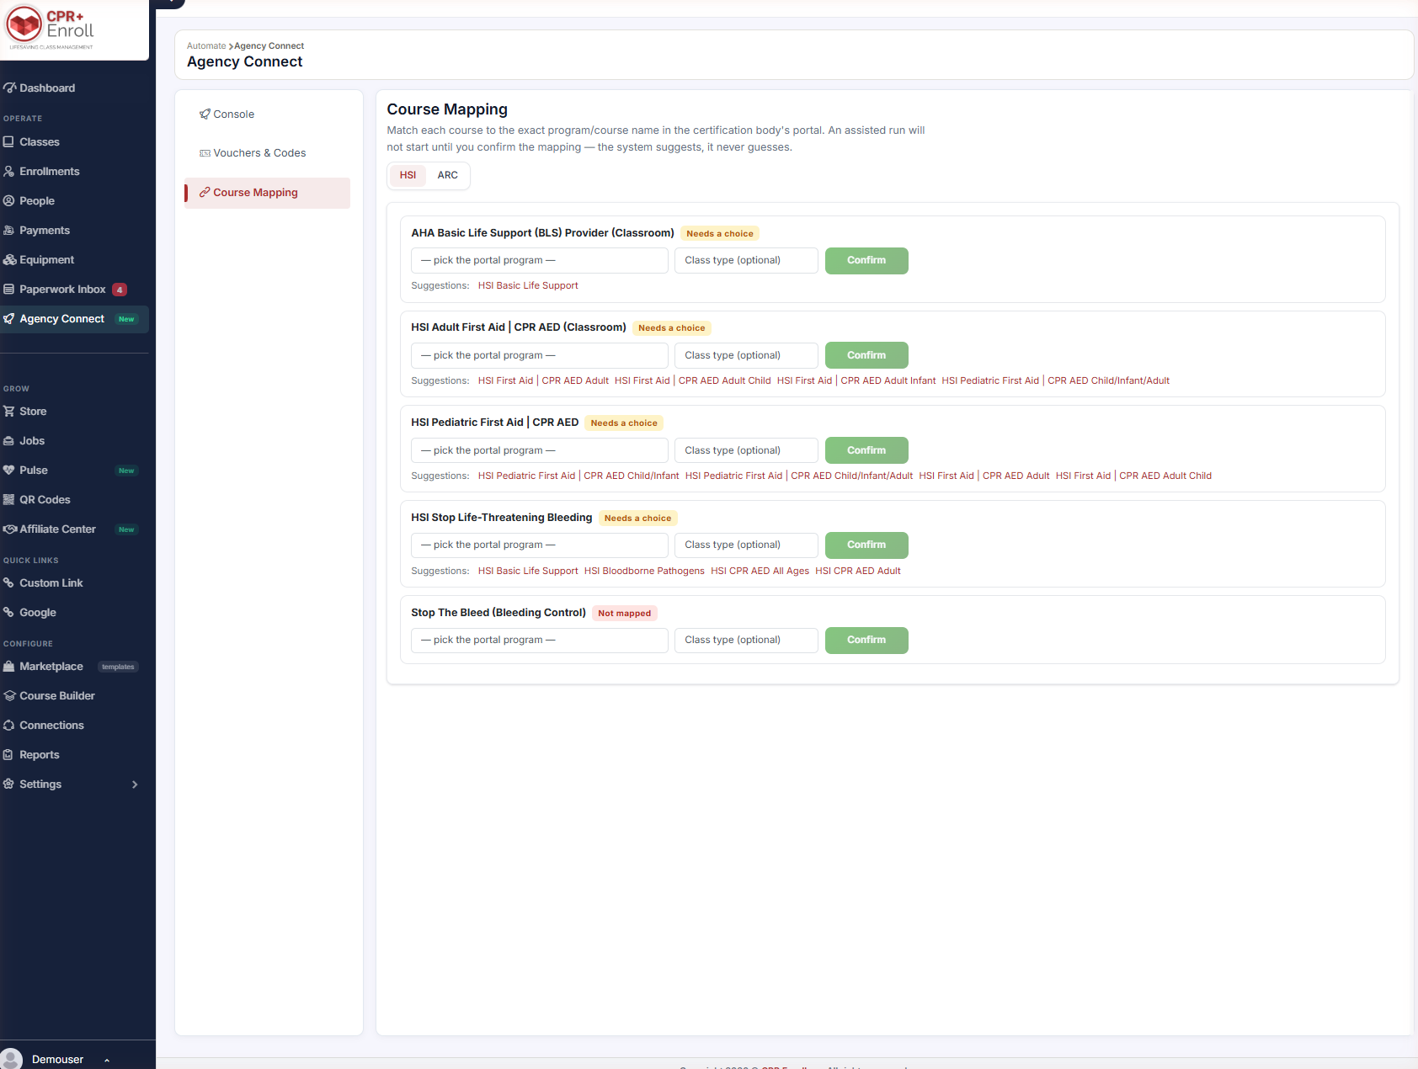Open Classes via its sidebar icon
The width and height of the screenshot is (1418, 1069).
pyautogui.click(x=9, y=142)
